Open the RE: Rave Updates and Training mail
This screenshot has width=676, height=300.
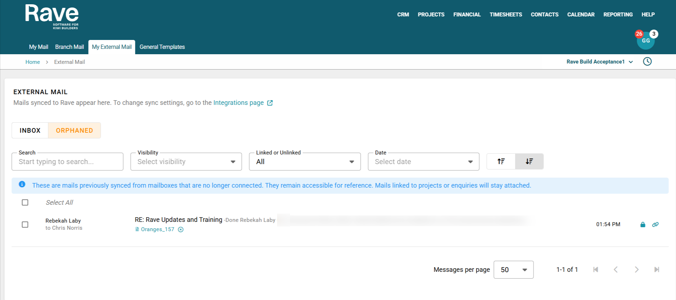pyautogui.click(x=179, y=220)
